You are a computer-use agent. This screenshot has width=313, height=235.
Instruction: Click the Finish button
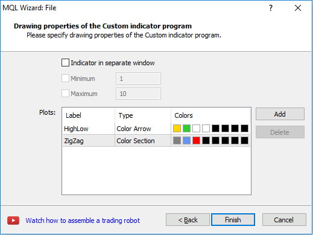(x=233, y=220)
